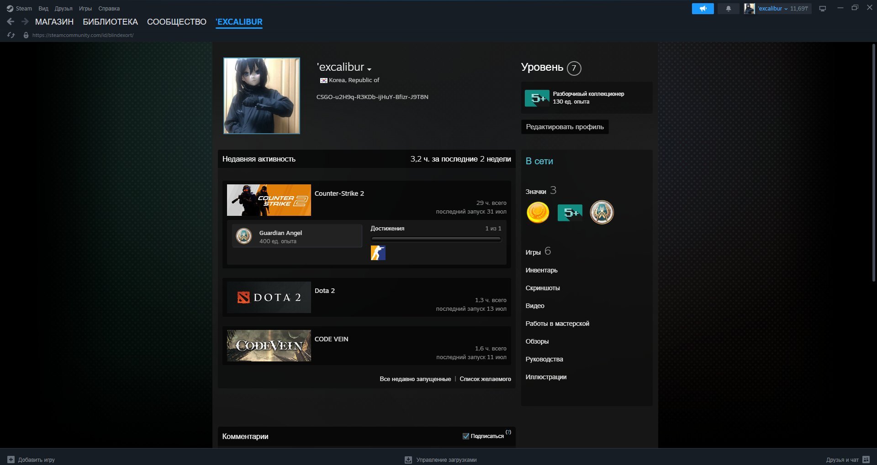
Task: Click the plus icon for Добавить игру
Action: (11, 460)
